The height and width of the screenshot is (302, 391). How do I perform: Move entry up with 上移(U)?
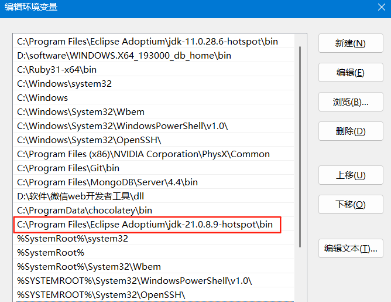(351, 175)
